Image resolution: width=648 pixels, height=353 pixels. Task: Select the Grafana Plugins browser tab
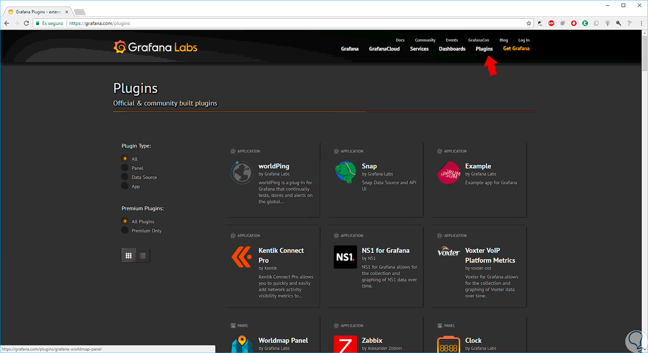pos(38,12)
